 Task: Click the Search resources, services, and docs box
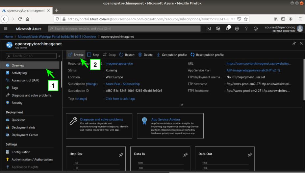[x=124, y=29]
